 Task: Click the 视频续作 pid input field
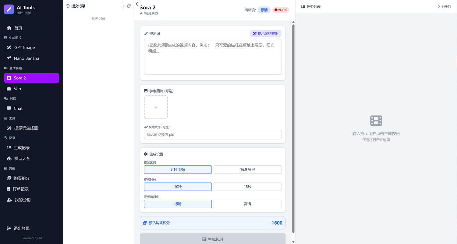click(212, 135)
